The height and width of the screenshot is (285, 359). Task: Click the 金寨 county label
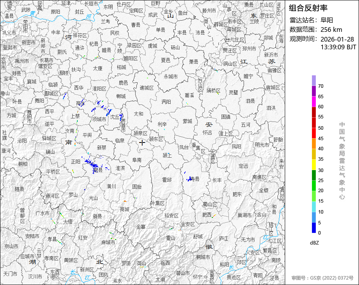[x=141, y=227]
